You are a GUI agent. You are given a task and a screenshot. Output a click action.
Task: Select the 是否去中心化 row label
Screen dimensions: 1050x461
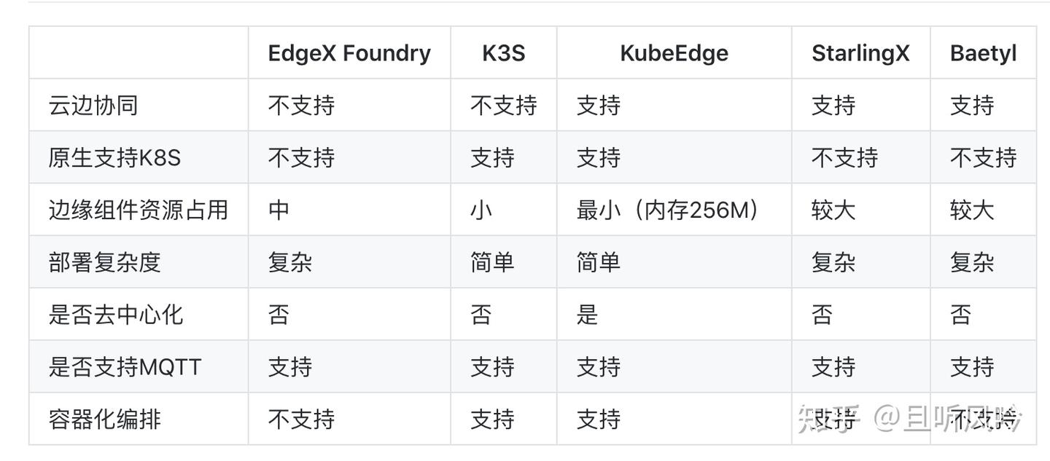pyautogui.click(x=116, y=315)
